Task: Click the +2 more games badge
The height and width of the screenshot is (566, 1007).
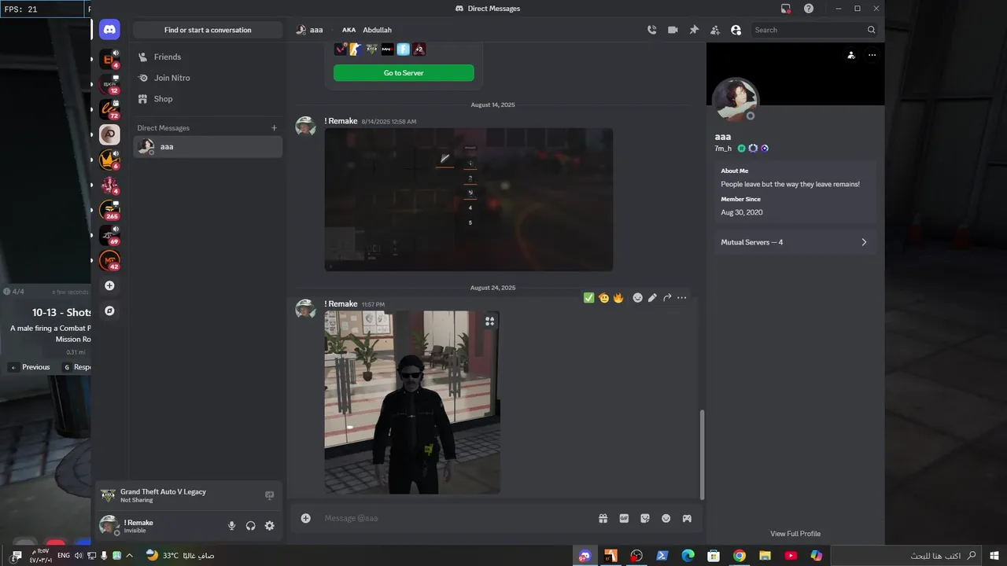Action: [x=419, y=49]
